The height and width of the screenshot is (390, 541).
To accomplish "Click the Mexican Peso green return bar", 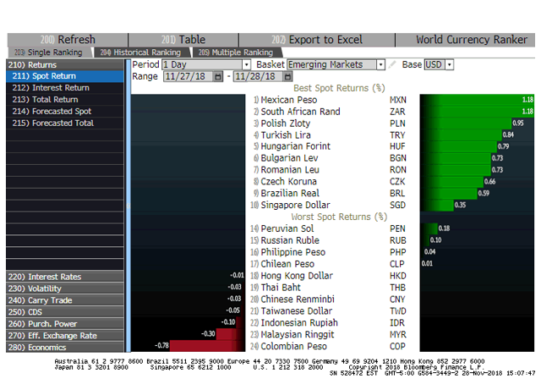I will coord(477,100).
